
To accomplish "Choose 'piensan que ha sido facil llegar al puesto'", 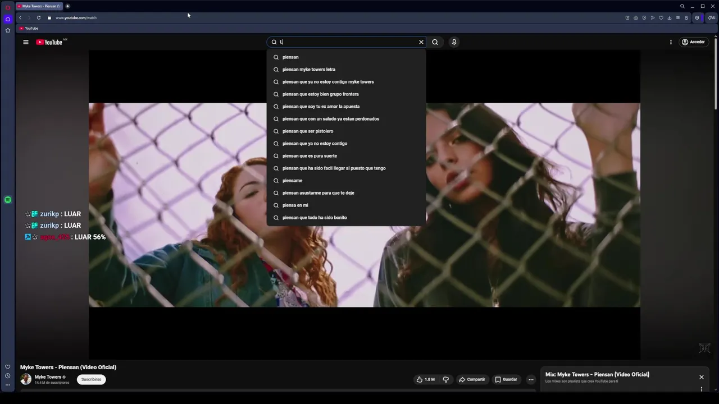I will [346, 168].
